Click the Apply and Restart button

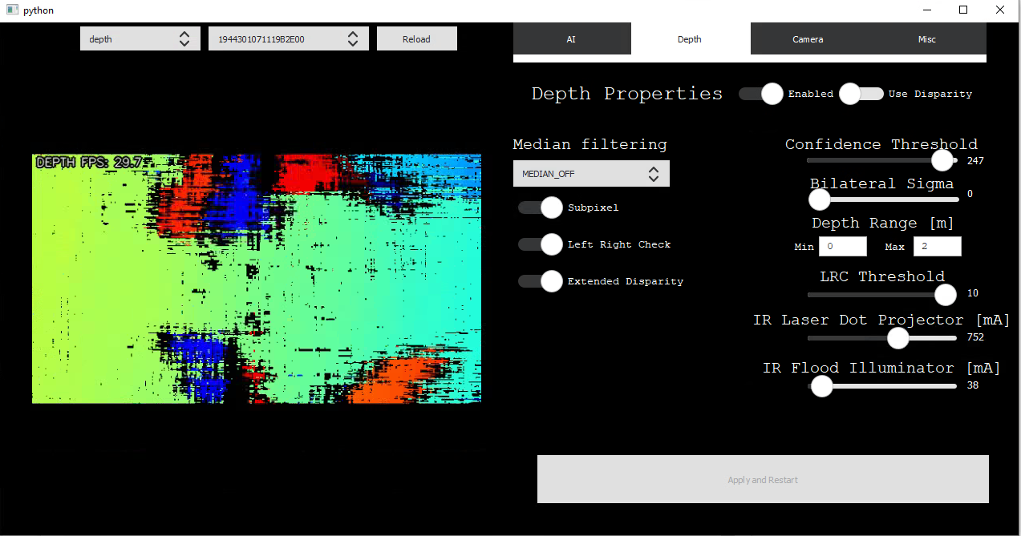point(762,479)
